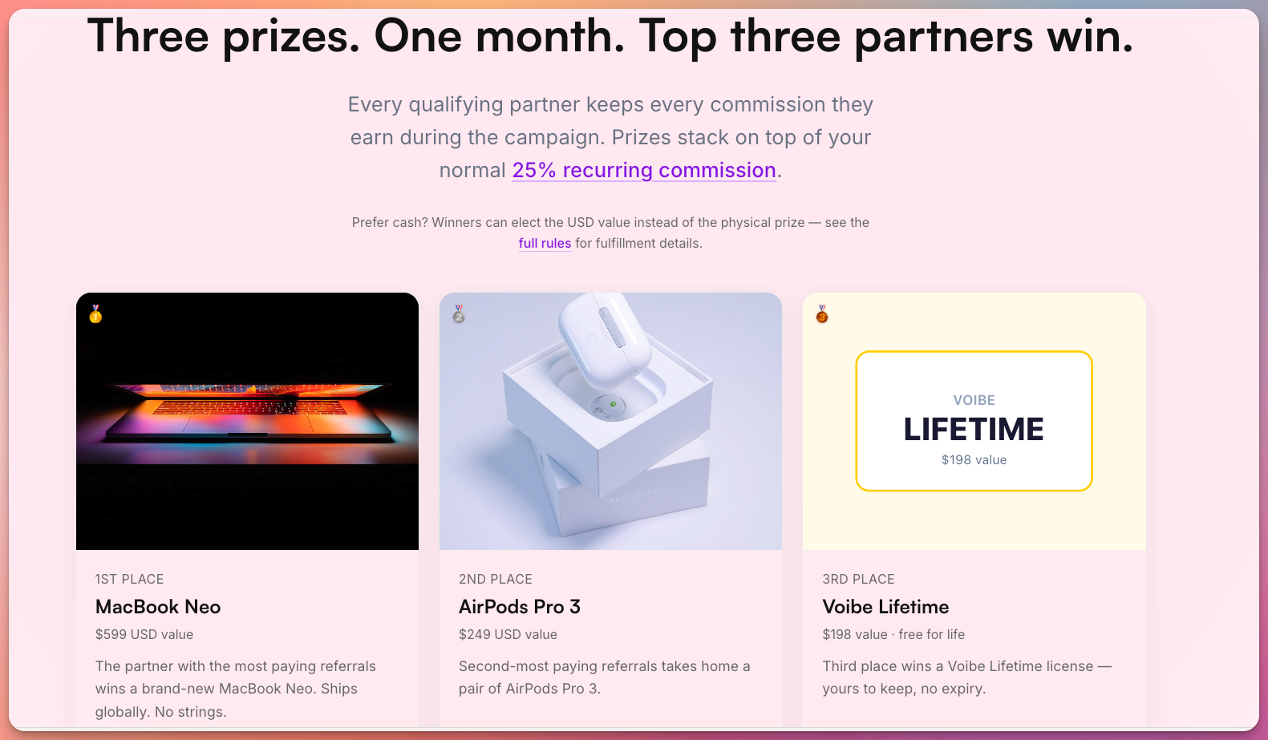
Task: Click the 2ND PLACE label
Action: pos(495,579)
